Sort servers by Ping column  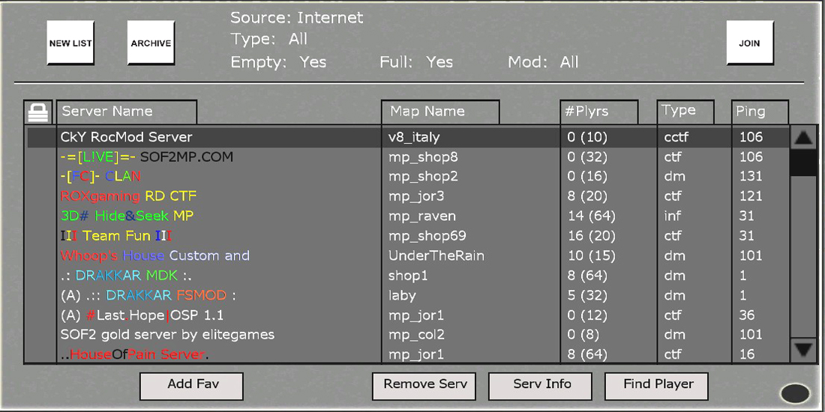coord(760,112)
